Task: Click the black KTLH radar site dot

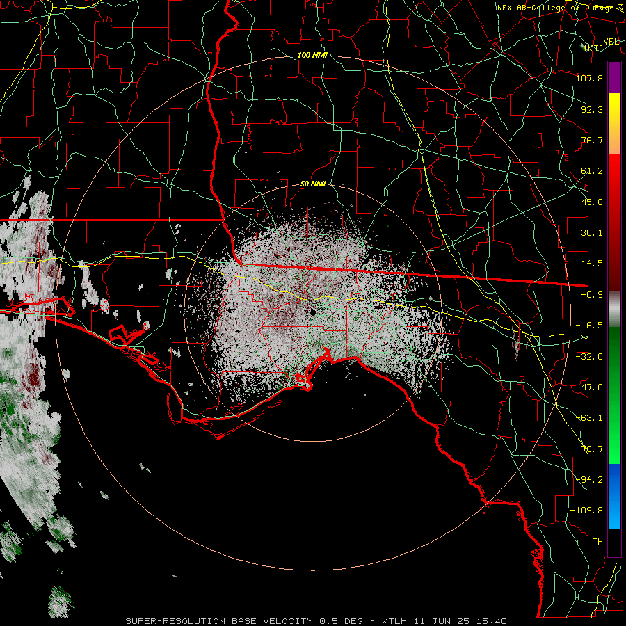Action: pyautogui.click(x=313, y=312)
